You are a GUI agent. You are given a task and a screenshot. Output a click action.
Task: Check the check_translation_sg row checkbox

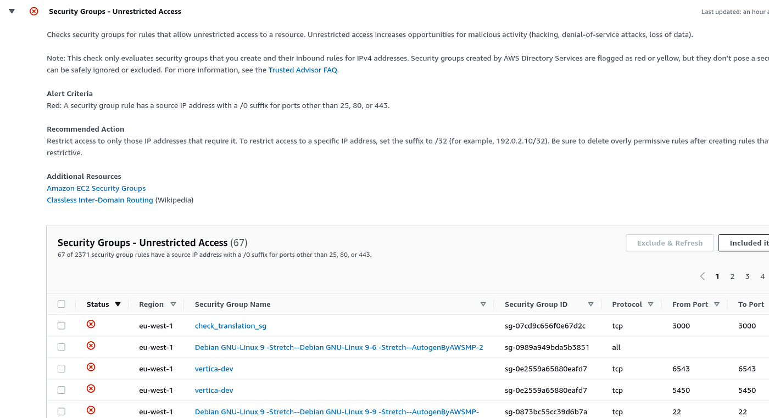coord(62,326)
